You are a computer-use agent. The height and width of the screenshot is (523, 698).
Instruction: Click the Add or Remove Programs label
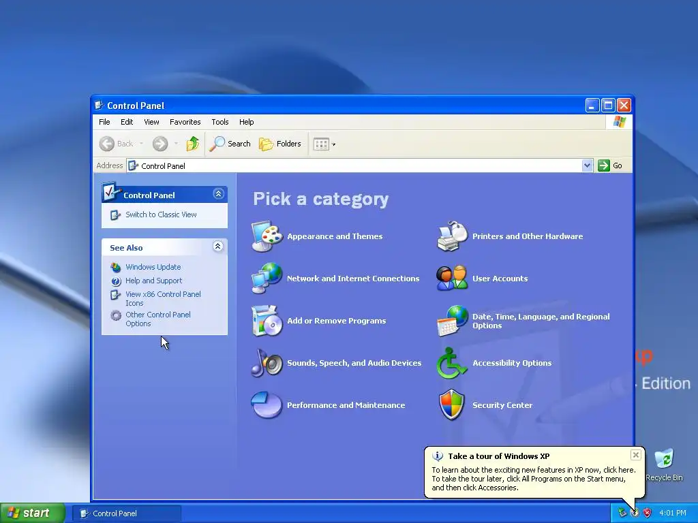pos(337,321)
